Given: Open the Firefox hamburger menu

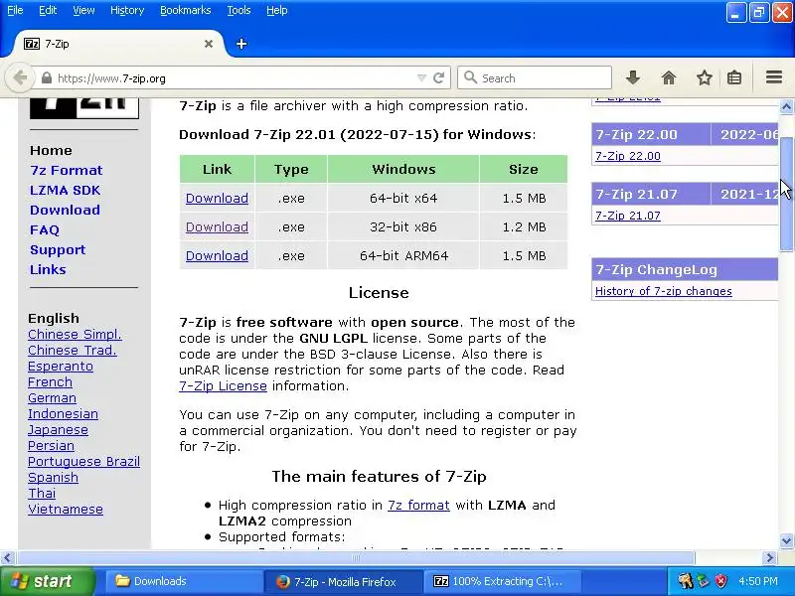Looking at the screenshot, I should click(x=774, y=77).
